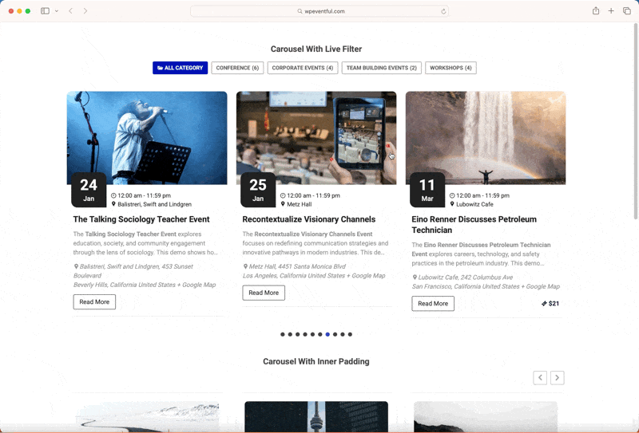Click the active blue carousel dot
The height and width of the screenshot is (433, 639).
click(327, 334)
